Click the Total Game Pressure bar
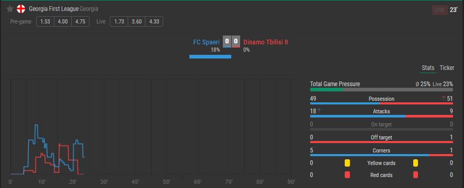 (x=381, y=90)
